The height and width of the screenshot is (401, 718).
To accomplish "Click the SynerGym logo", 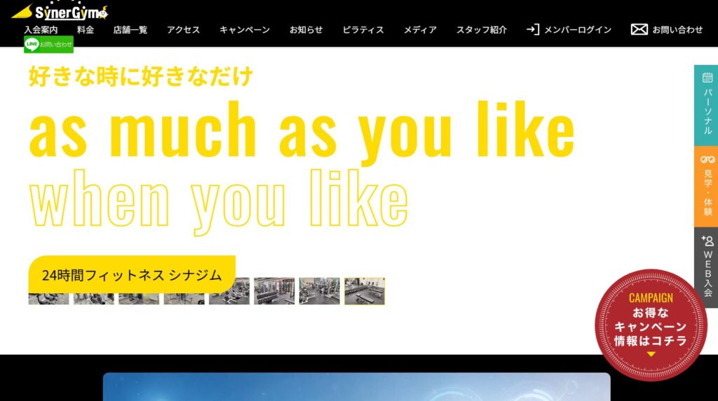I will (60, 11).
